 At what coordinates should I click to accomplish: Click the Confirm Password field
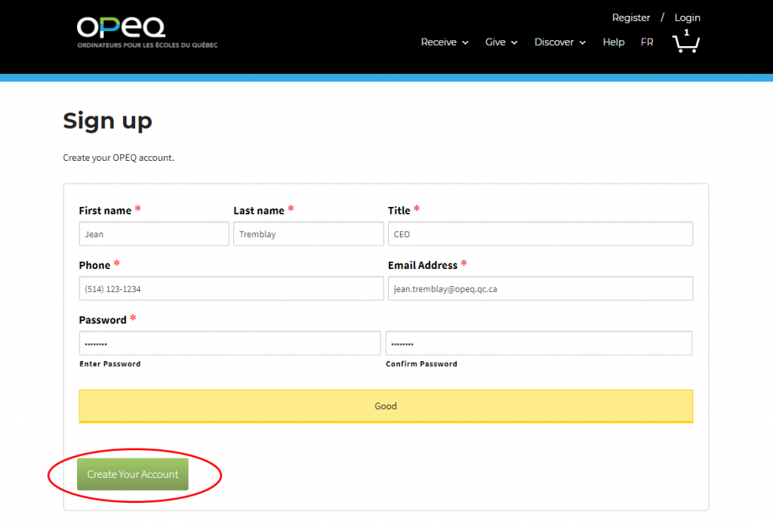click(x=539, y=343)
